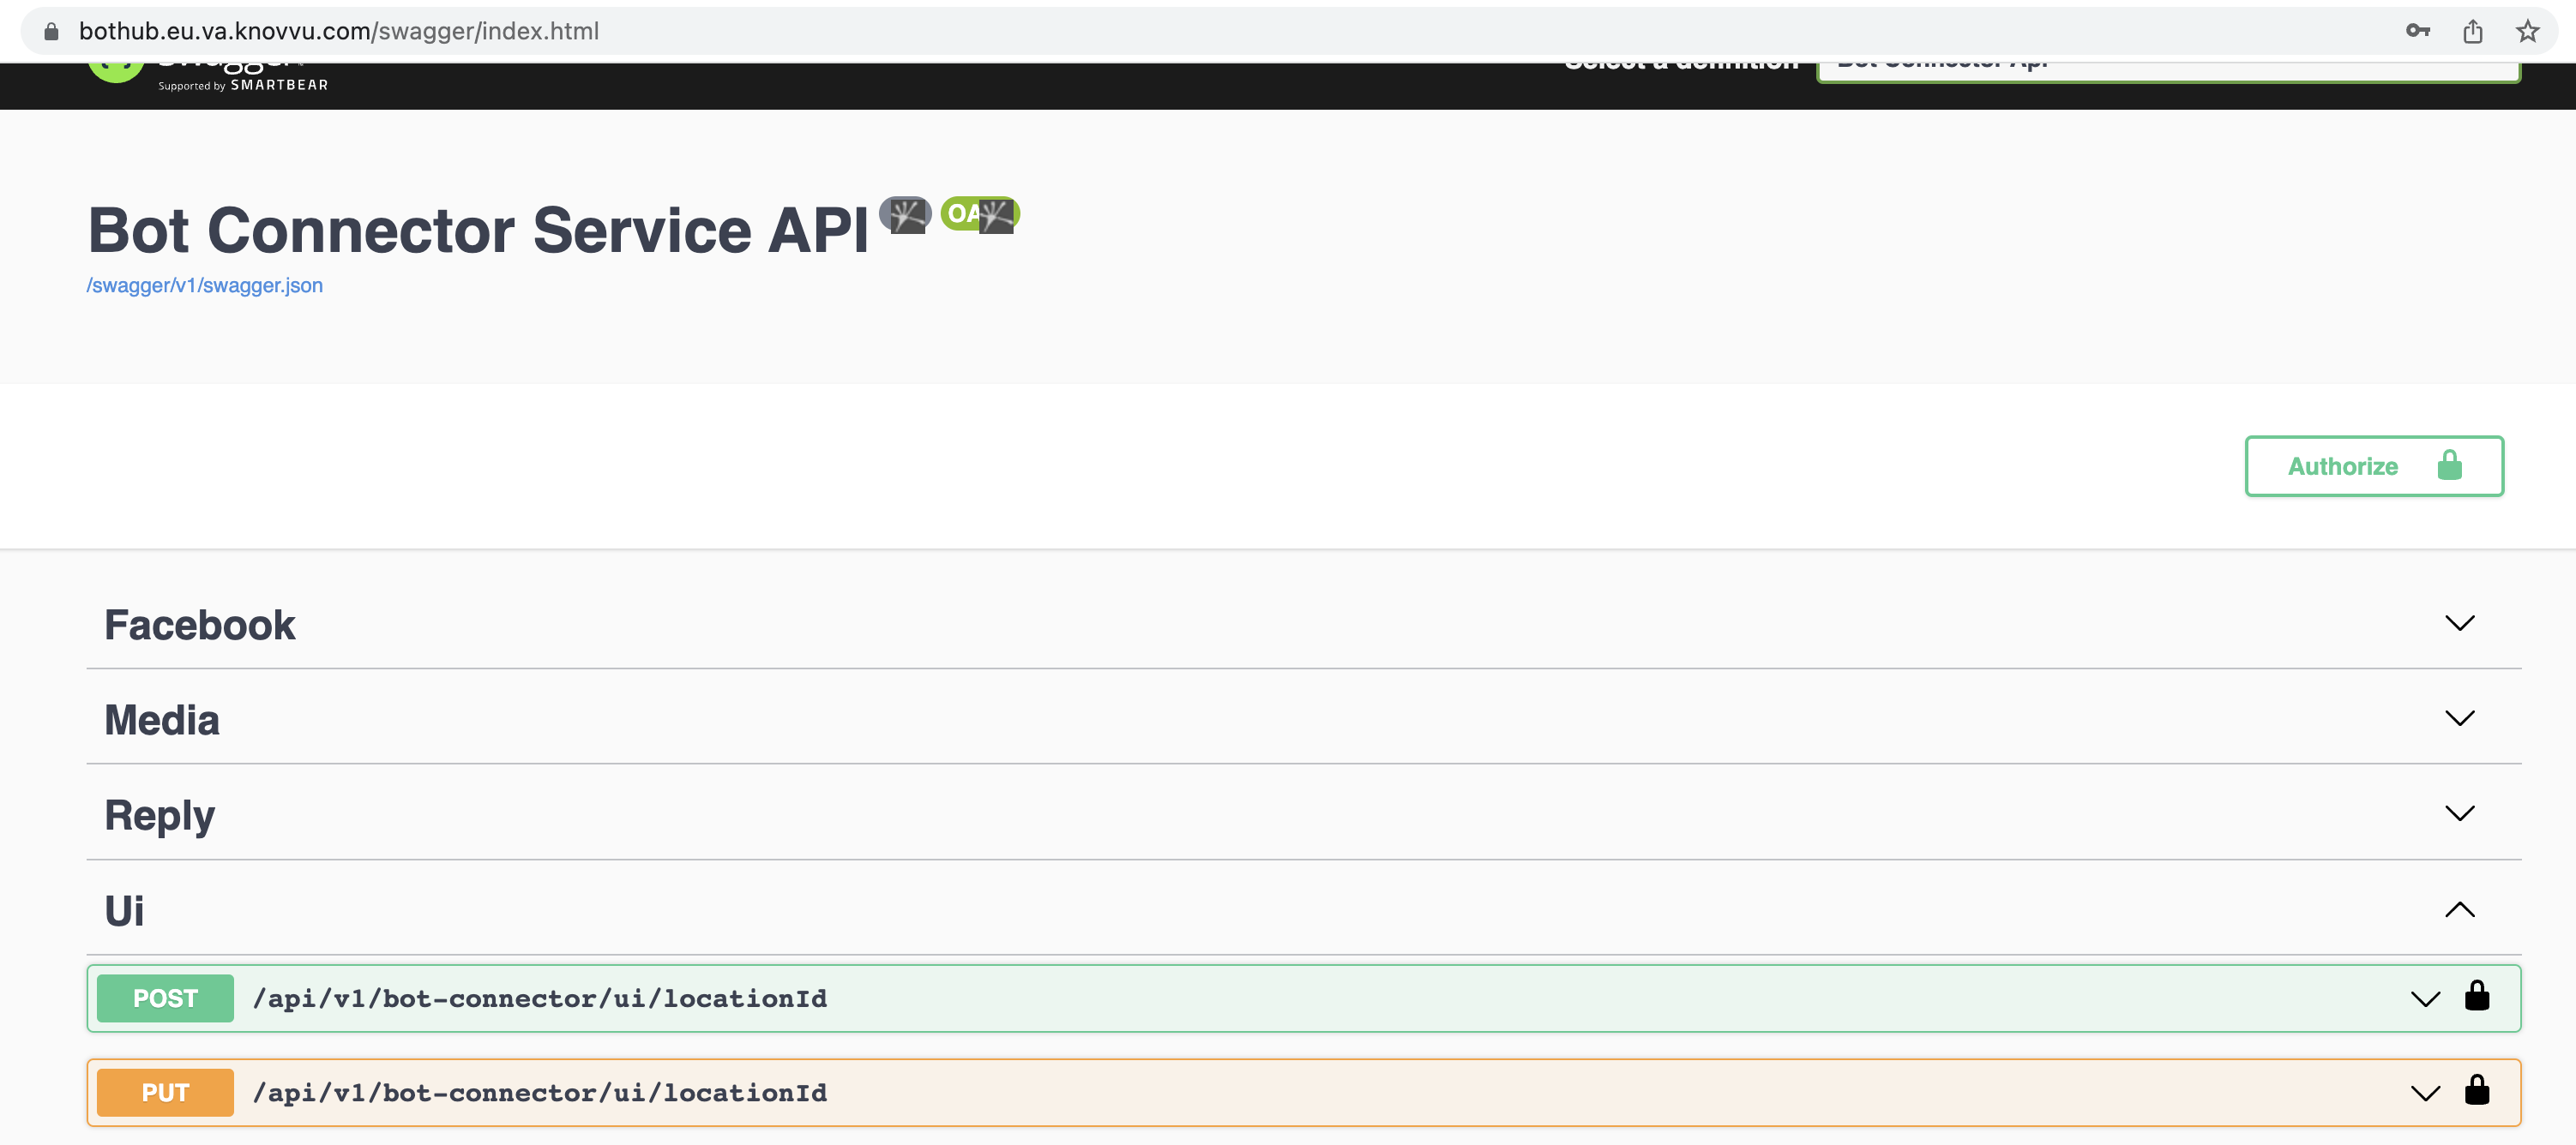
Task: Open the /swagger/v1/swagger.json link
Action: click(204, 285)
